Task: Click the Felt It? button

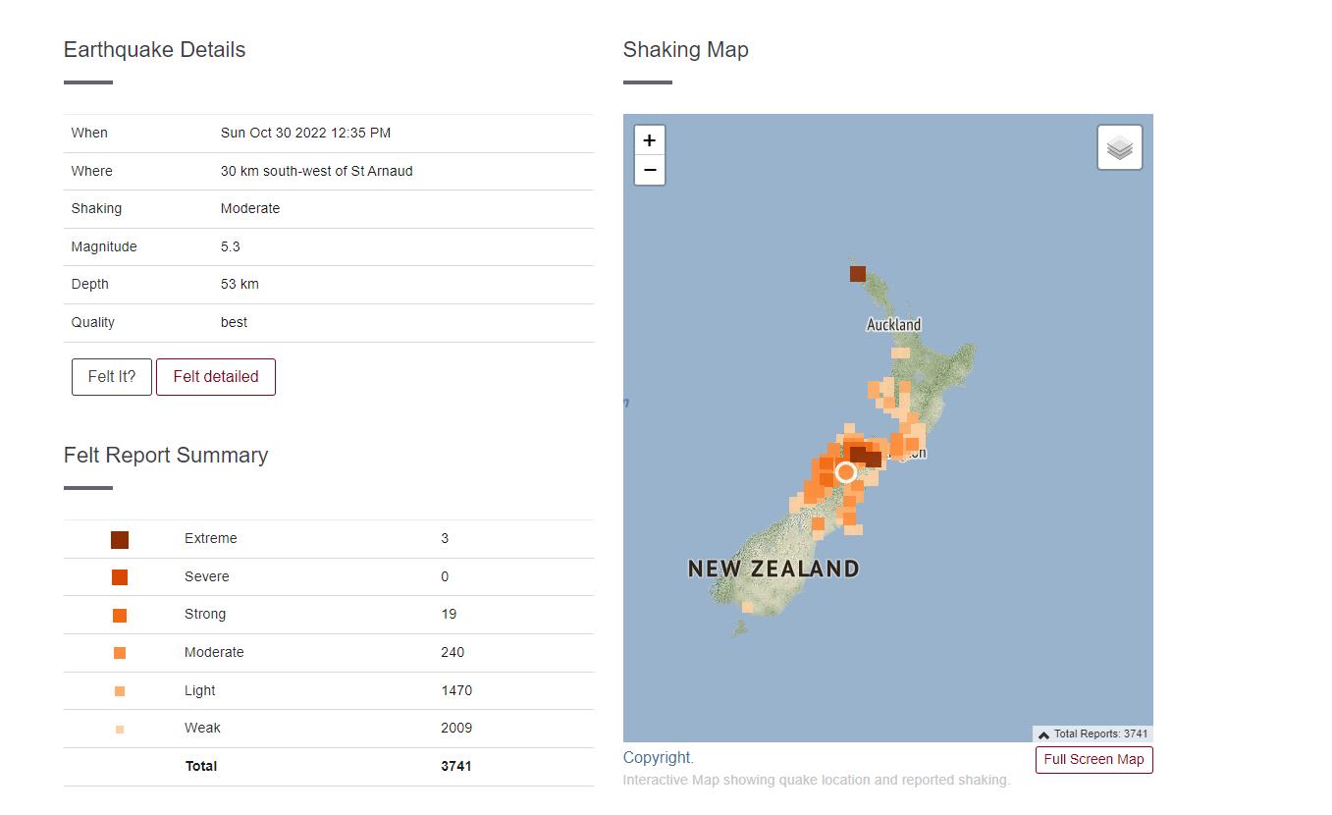Action: point(112,377)
